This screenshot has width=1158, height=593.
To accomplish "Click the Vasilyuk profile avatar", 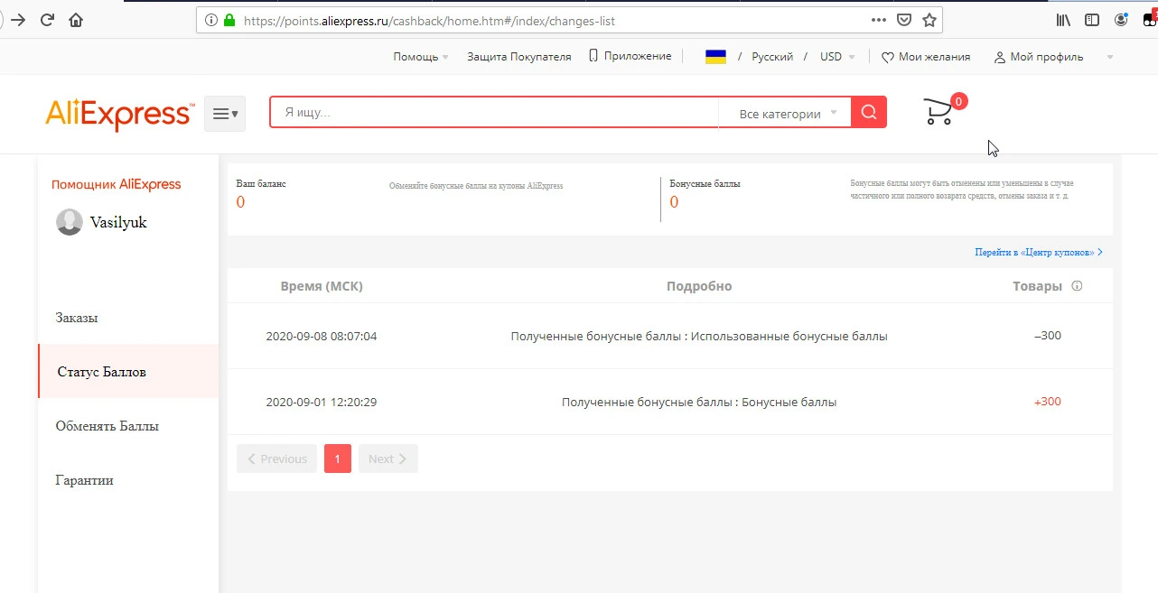I will [x=70, y=222].
